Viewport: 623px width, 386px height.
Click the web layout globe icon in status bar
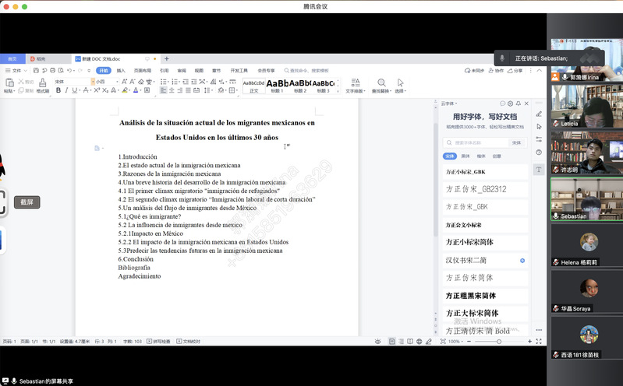point(419,341)
